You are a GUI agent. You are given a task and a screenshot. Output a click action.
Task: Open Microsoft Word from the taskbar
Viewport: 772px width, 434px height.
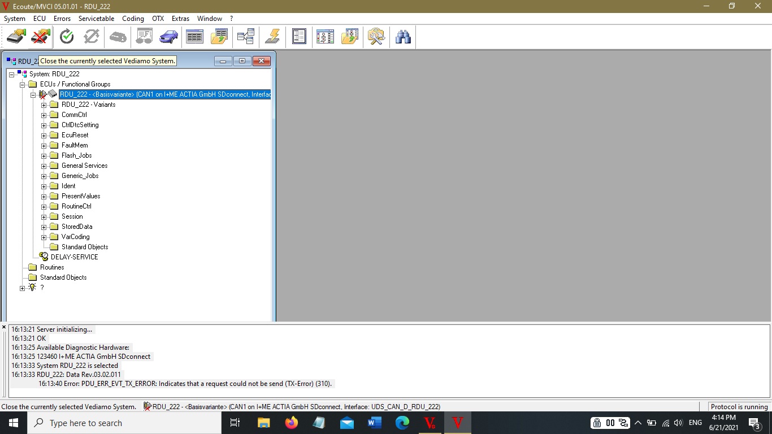pyautogui.click(x=375, y=423)
